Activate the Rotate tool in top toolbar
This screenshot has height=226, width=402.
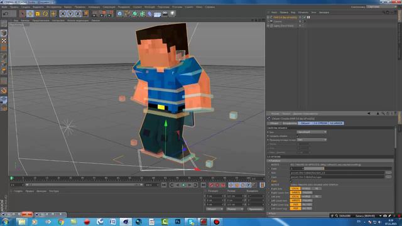tap(45, 14)
